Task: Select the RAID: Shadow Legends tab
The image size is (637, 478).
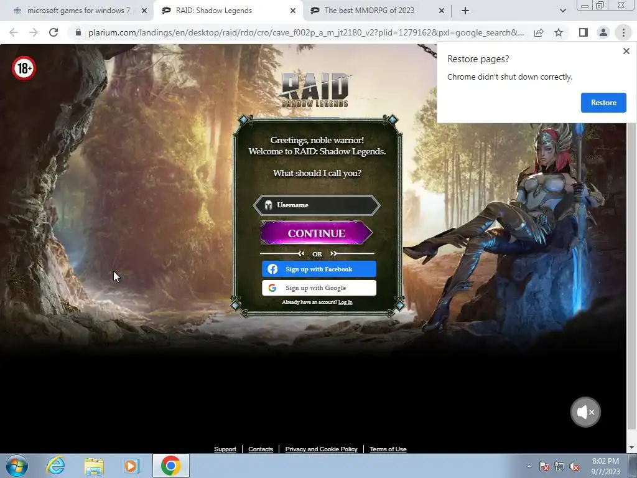Action: click(228, 11)
